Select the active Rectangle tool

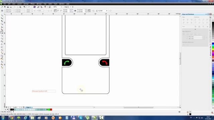click(x=2, y=32)
